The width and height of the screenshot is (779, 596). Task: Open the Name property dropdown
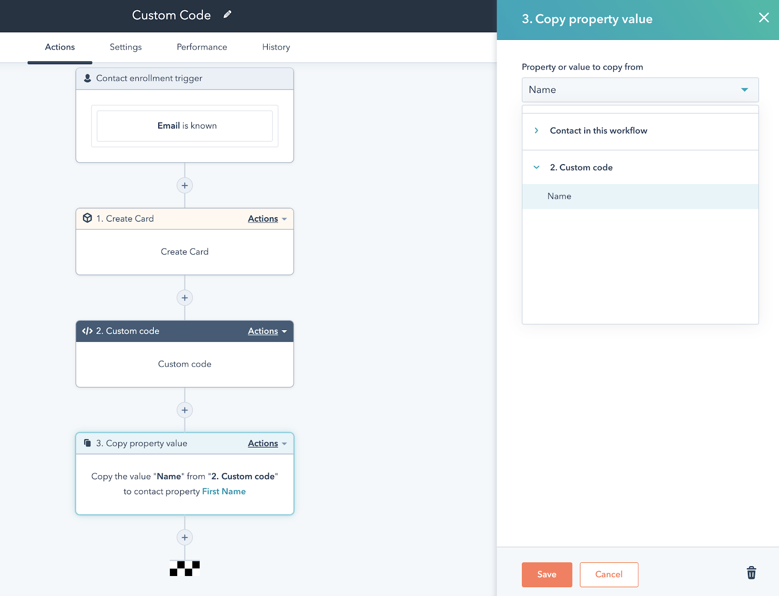639,90
